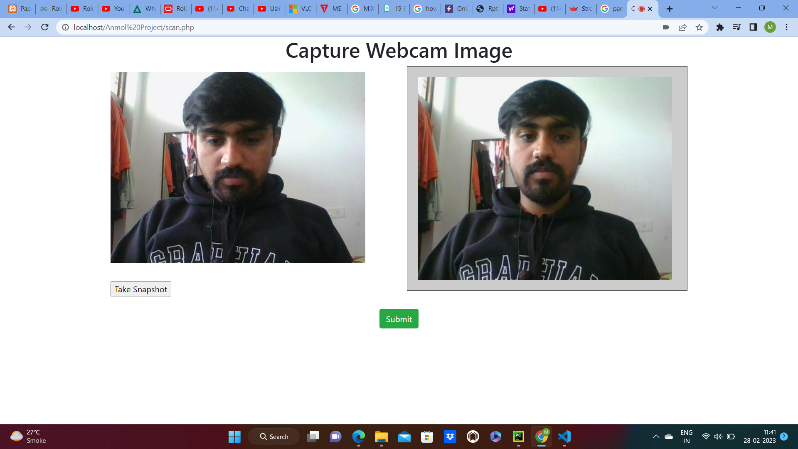Open the side panel icon

(x=753, y=27)
